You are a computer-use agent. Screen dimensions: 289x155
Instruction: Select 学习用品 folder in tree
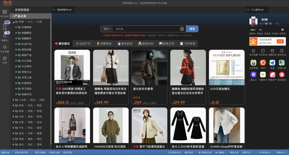click(26, 89)
